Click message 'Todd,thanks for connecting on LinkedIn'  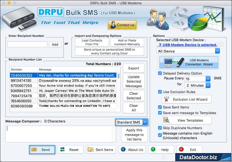point(77,101)
